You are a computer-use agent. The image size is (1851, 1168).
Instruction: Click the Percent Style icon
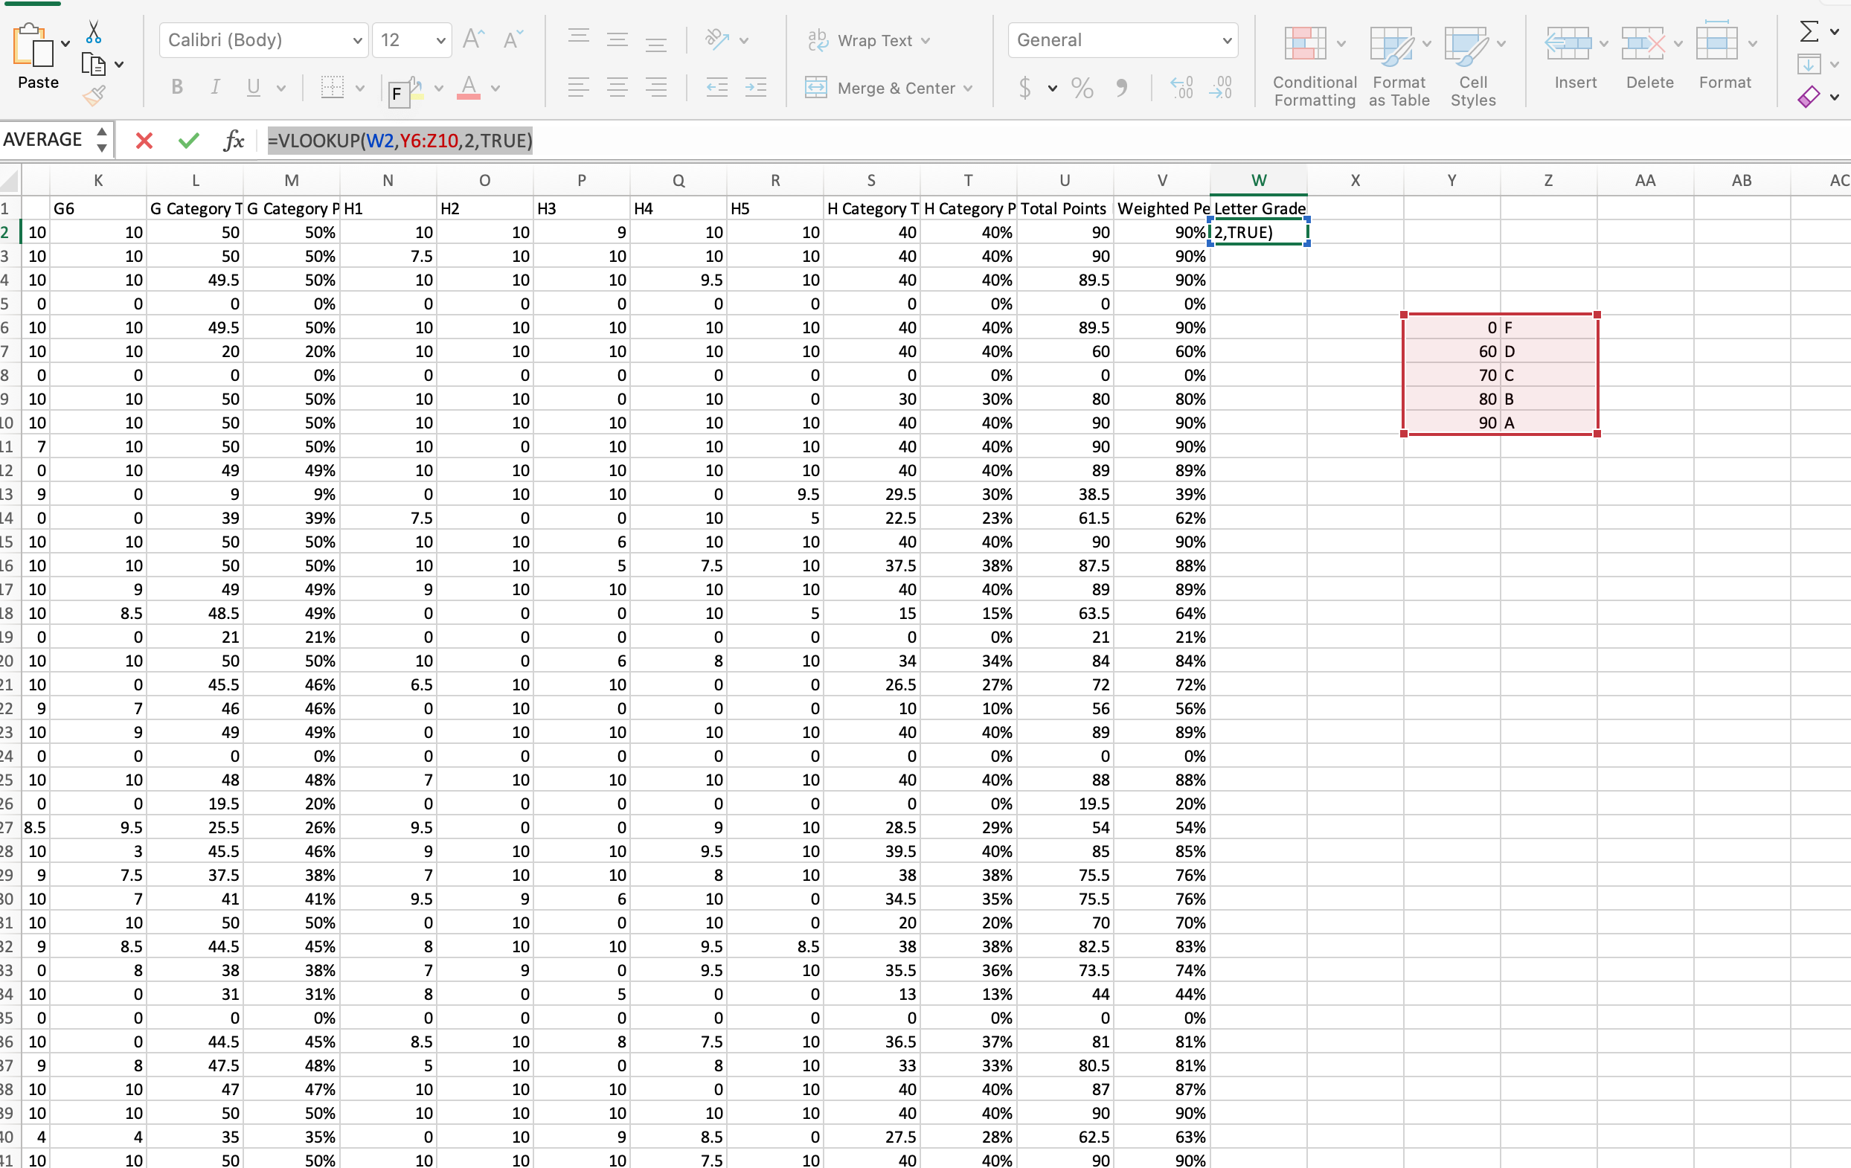pyautogui.click(x=1082, y=89)
